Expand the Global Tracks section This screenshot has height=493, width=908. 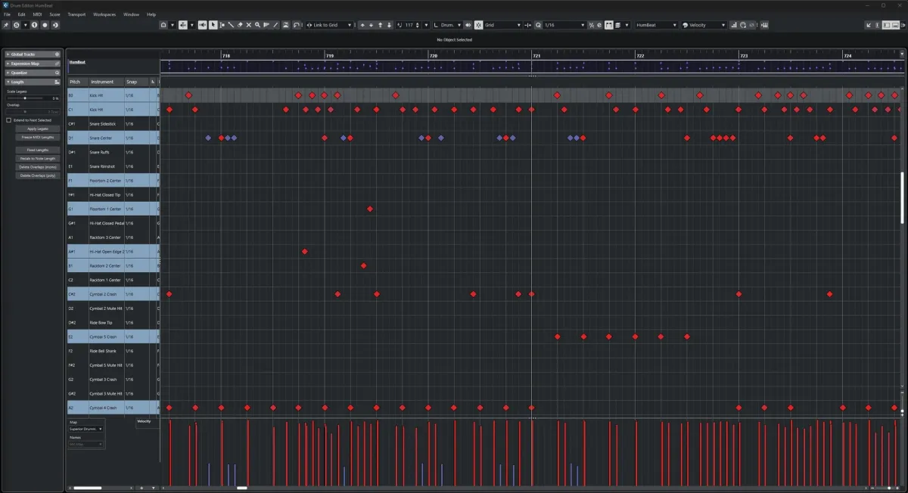(x=8, y=54)
